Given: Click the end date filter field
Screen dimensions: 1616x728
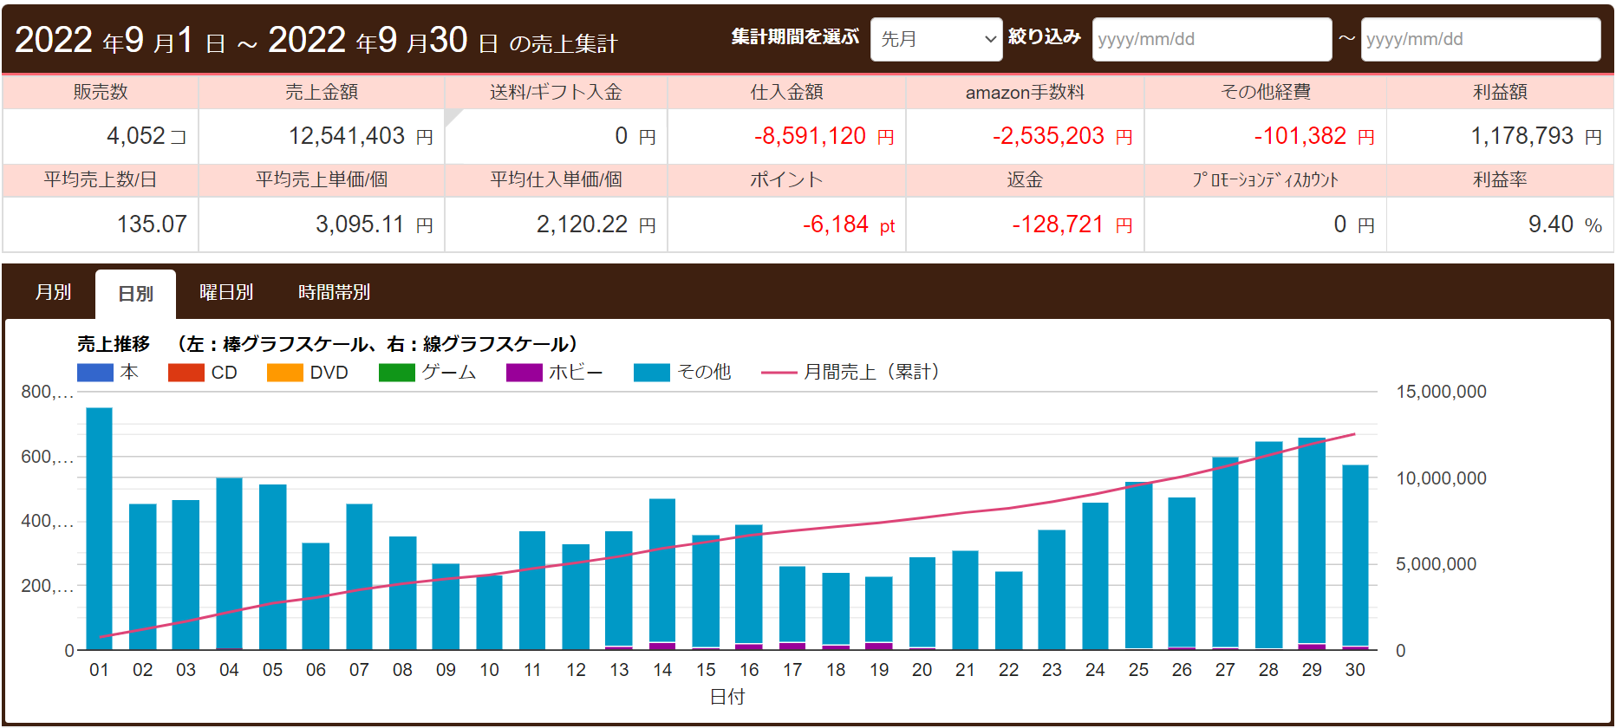Looking at the screenshot, I should [1480, 39].
